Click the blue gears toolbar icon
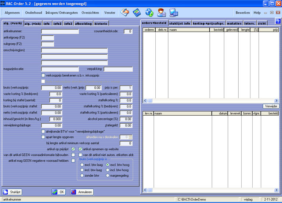 [x=149, y=12]
